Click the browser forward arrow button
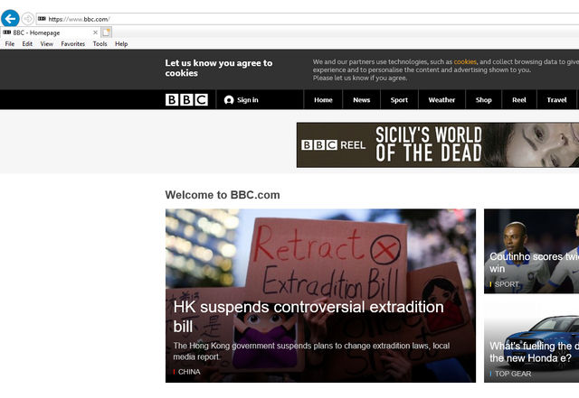The height and width of the screenshot is (398, 579). point(28,18)
